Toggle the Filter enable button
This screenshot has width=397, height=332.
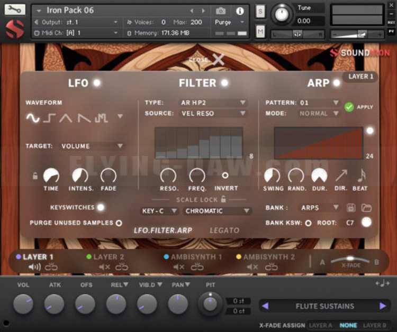point(225,83)
